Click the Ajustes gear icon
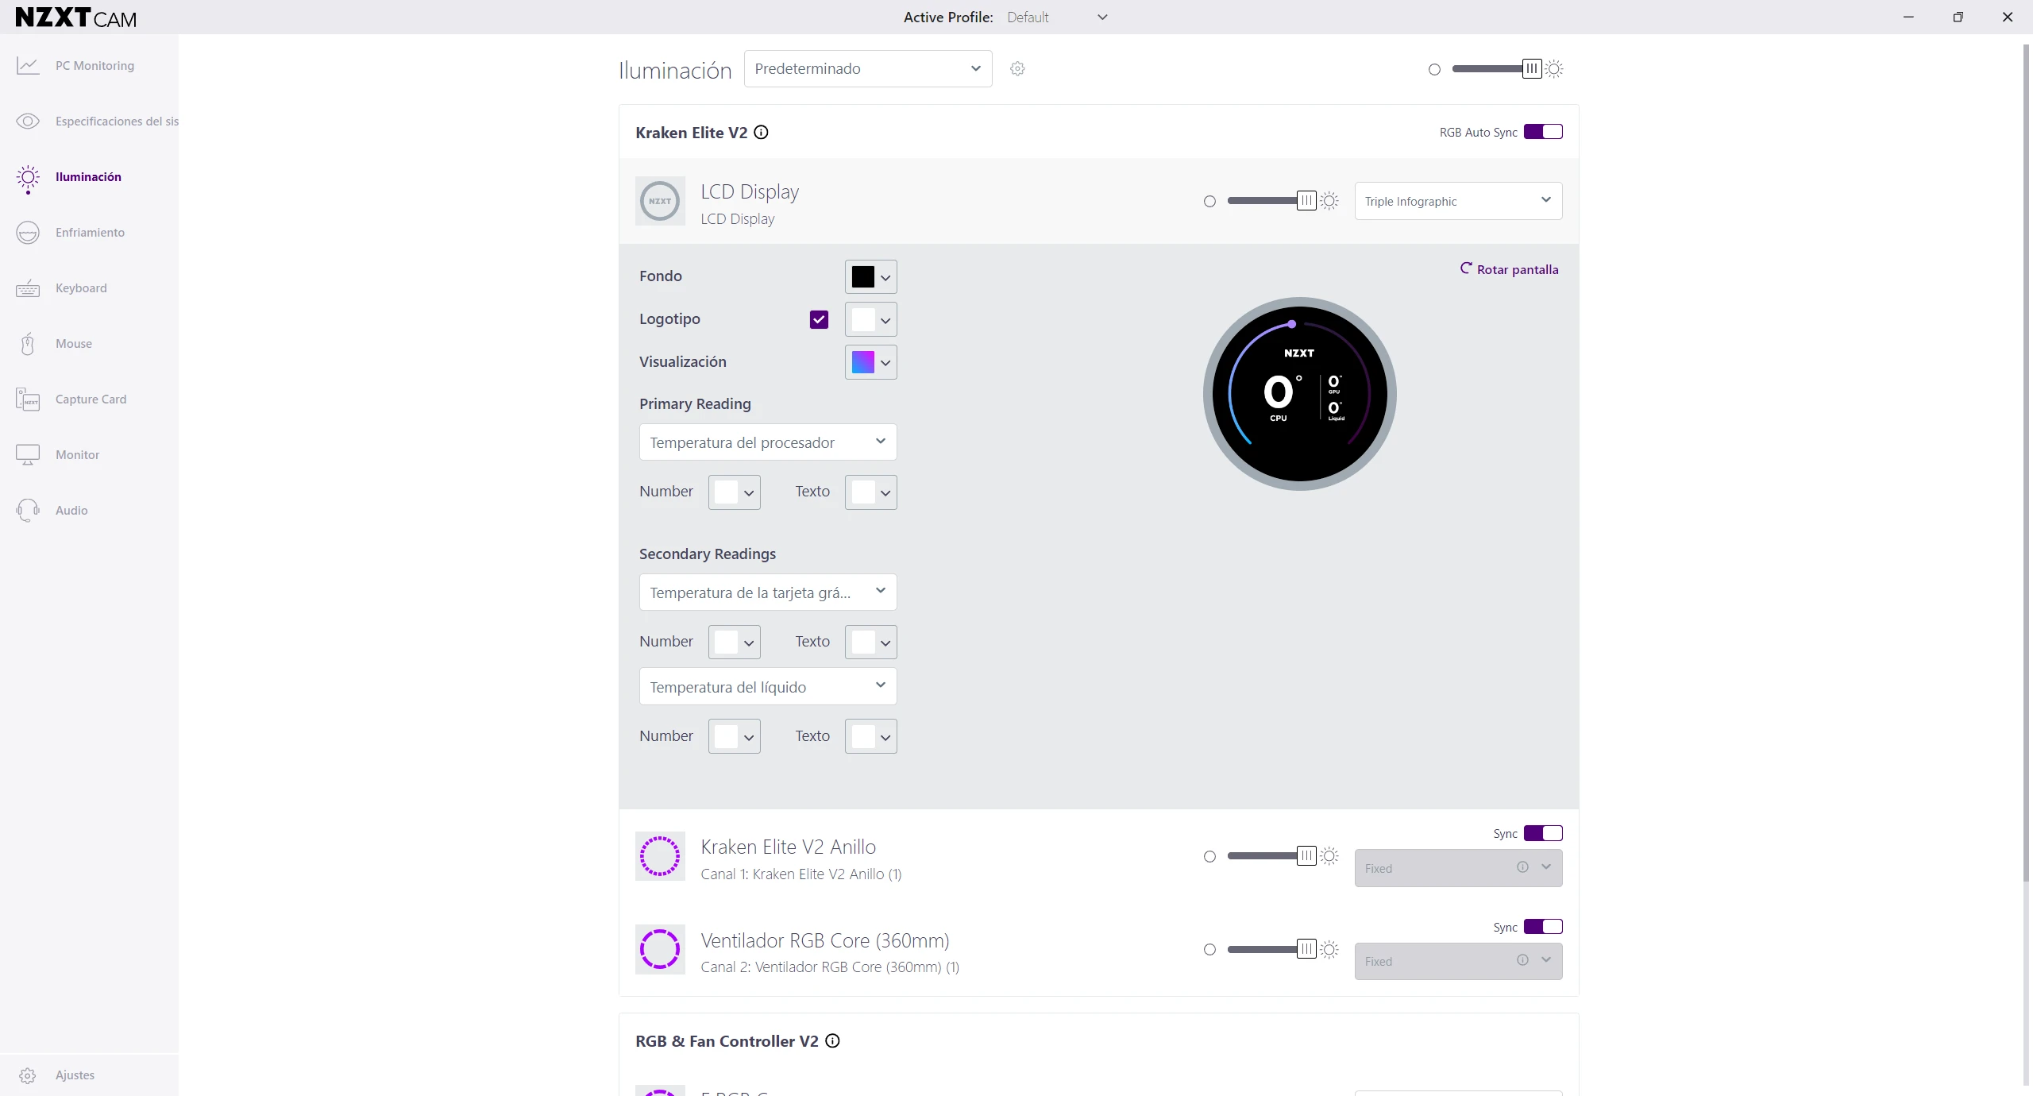This screenshot has width=2033, height=1096. (28, 1075)
